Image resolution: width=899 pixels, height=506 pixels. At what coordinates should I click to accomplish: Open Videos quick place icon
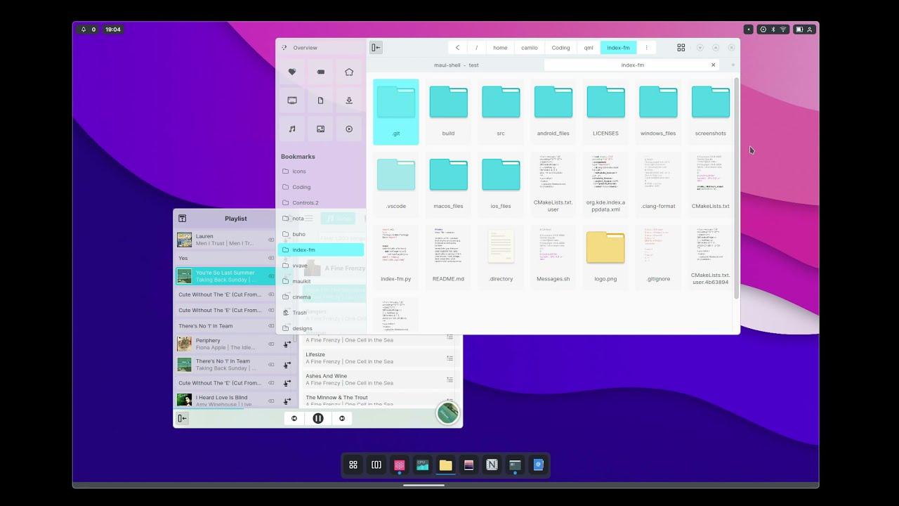pyautogui.click(x=349, y=129)
